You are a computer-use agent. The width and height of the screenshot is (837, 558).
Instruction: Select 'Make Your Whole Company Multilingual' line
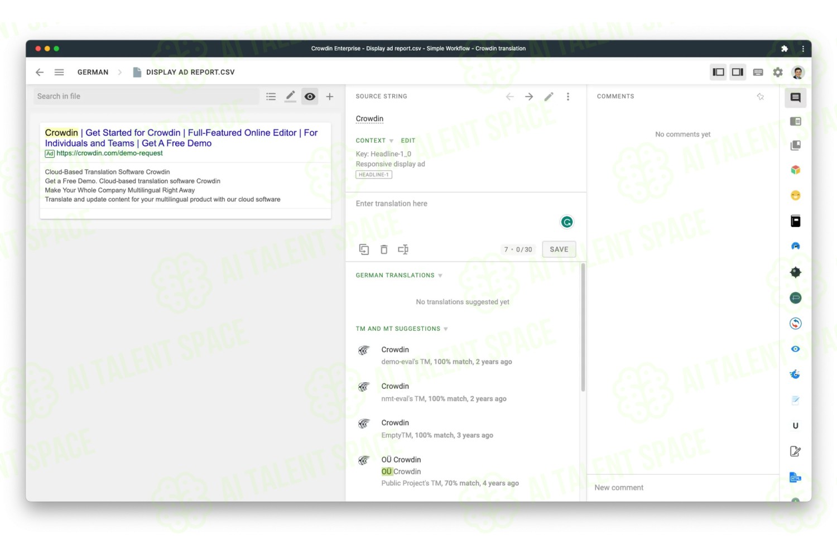(x=119, y=190)
